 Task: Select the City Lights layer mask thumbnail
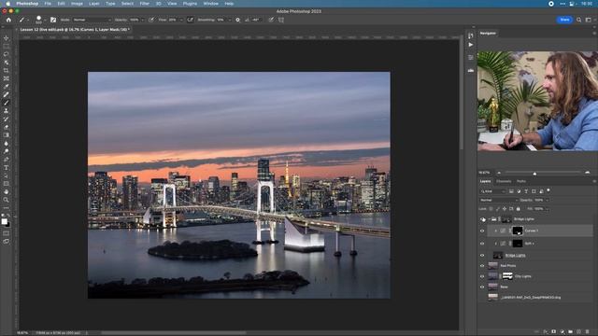507,276
